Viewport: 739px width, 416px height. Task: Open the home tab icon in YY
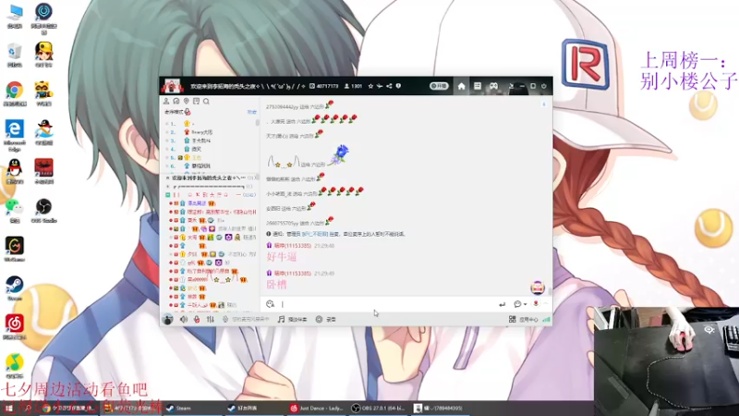[x=461, y=86]
